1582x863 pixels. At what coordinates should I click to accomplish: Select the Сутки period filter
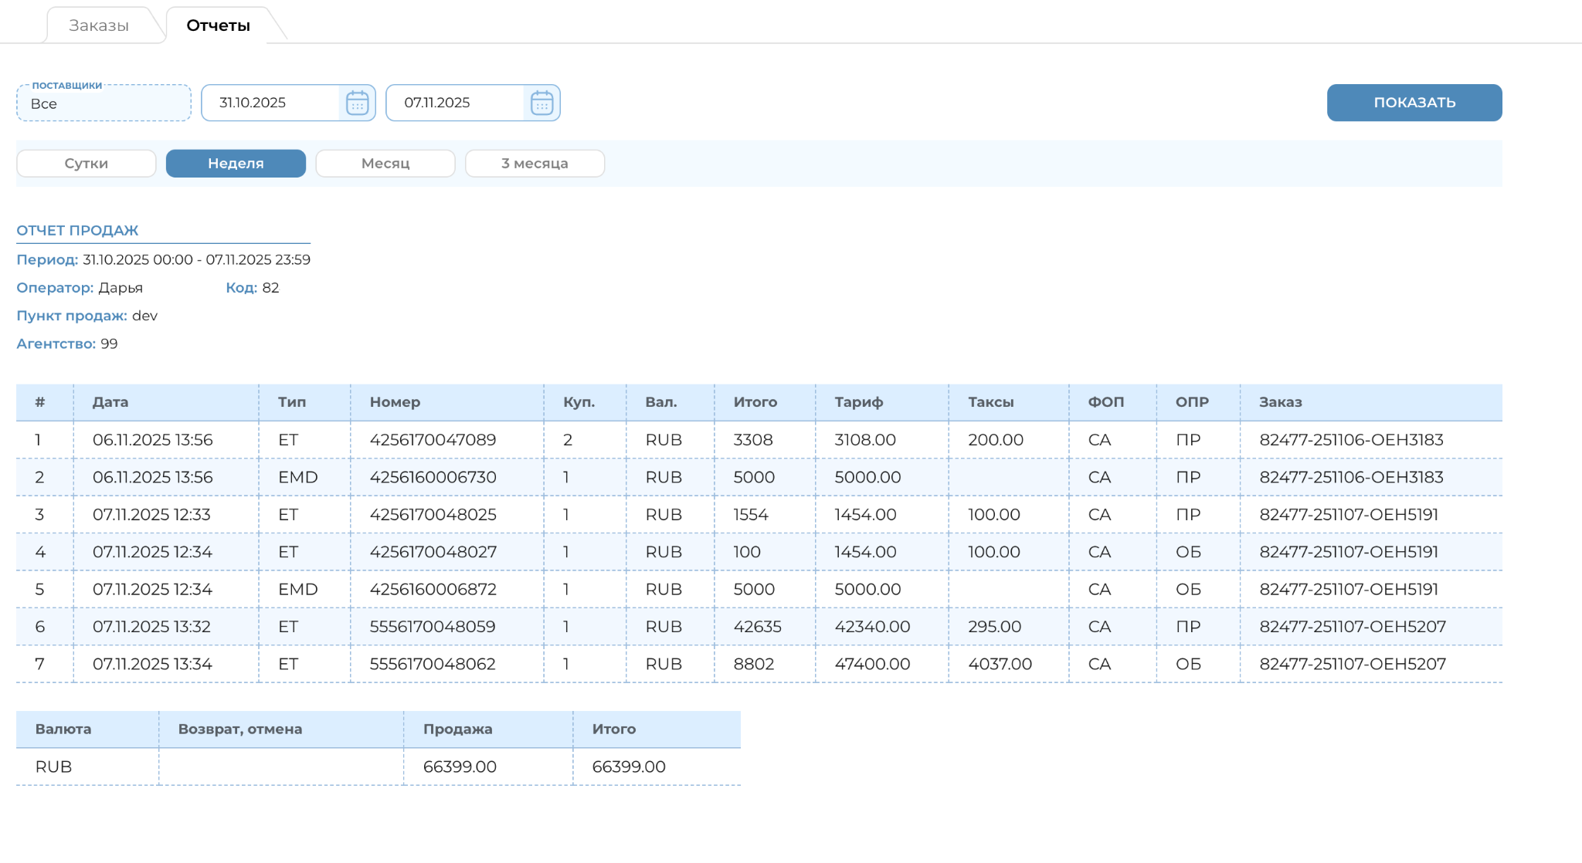(86, 163)
